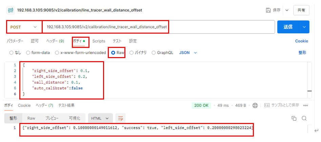321x142 pixels.
Task: Click the Cookie link on the right
Action: [301, 41]
